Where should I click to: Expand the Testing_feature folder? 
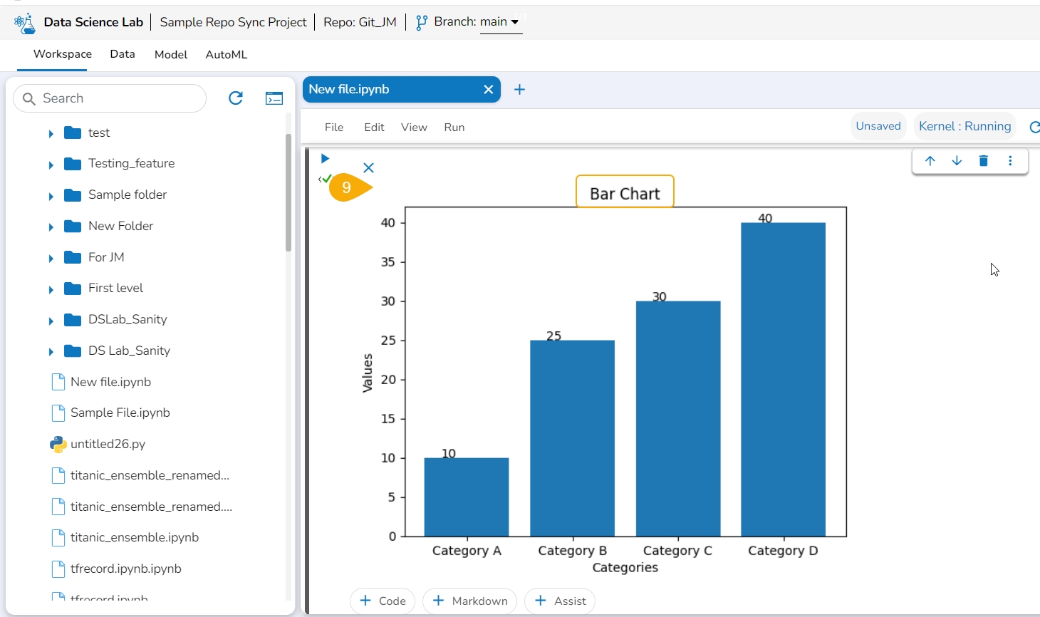[x=51, y=165]
